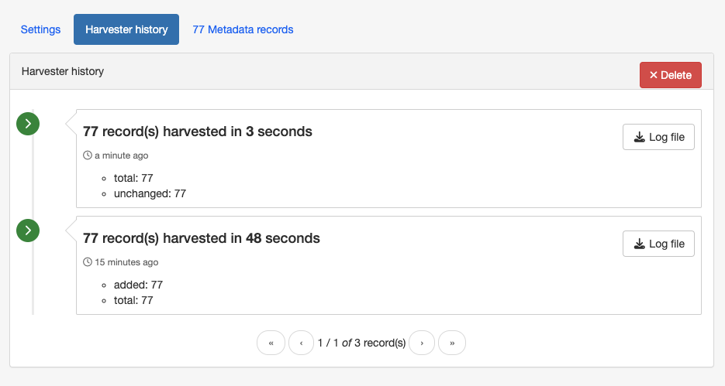Click the X icon on Delete button

[x=654, y=75]
